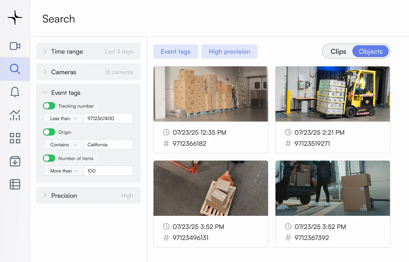This screenshot has height=262, width=409.
Task: Click clock icon beside 07/23/25 12:35 PM
Action: click(x=166, y=132)
